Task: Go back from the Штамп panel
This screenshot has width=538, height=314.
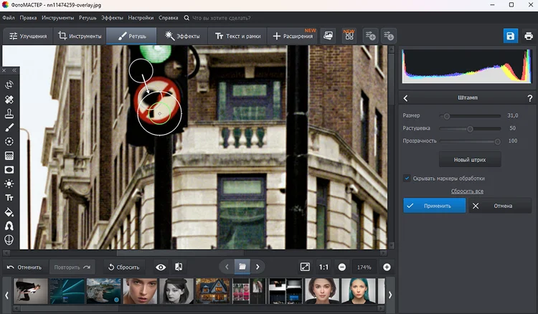Action: click(405, 98)
